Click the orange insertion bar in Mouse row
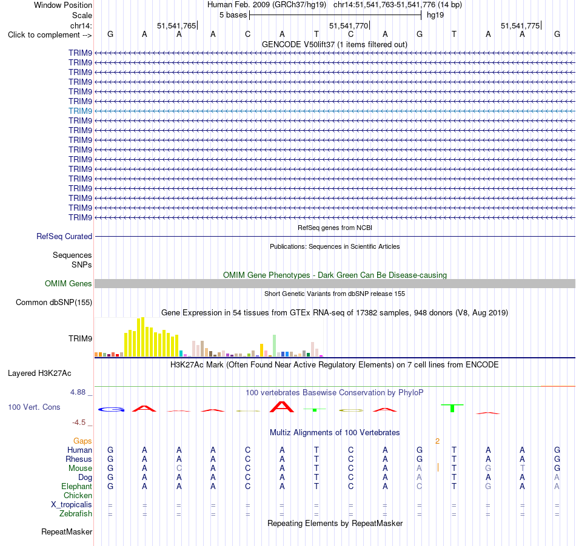 tap(438, 467)
